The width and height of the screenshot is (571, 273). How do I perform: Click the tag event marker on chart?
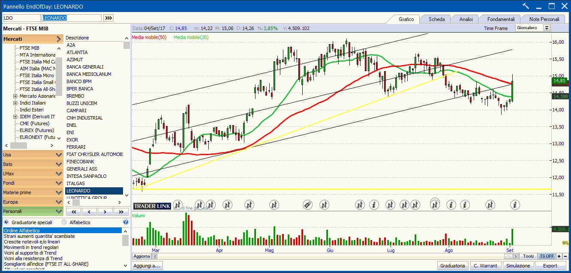click(x=307, y=205)
